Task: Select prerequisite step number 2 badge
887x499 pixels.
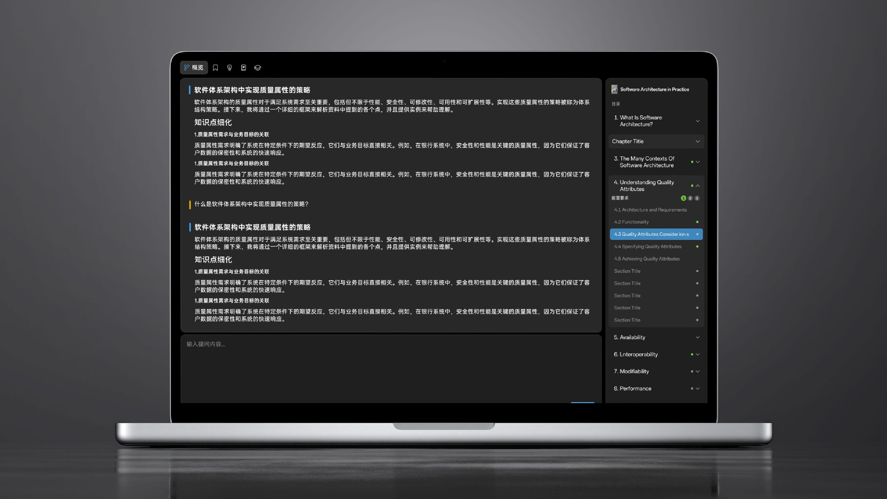Action: [x=690, y=198]
